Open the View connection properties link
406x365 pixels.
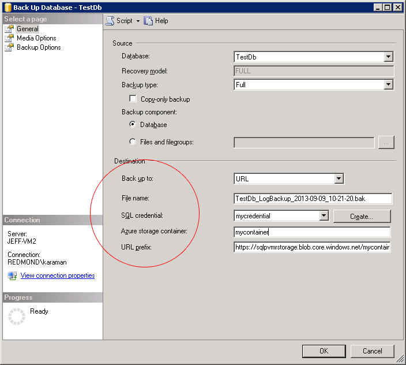click(58, 275)
